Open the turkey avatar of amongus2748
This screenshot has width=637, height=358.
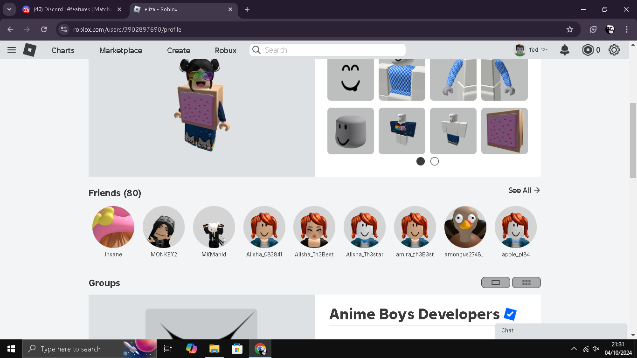465,227
